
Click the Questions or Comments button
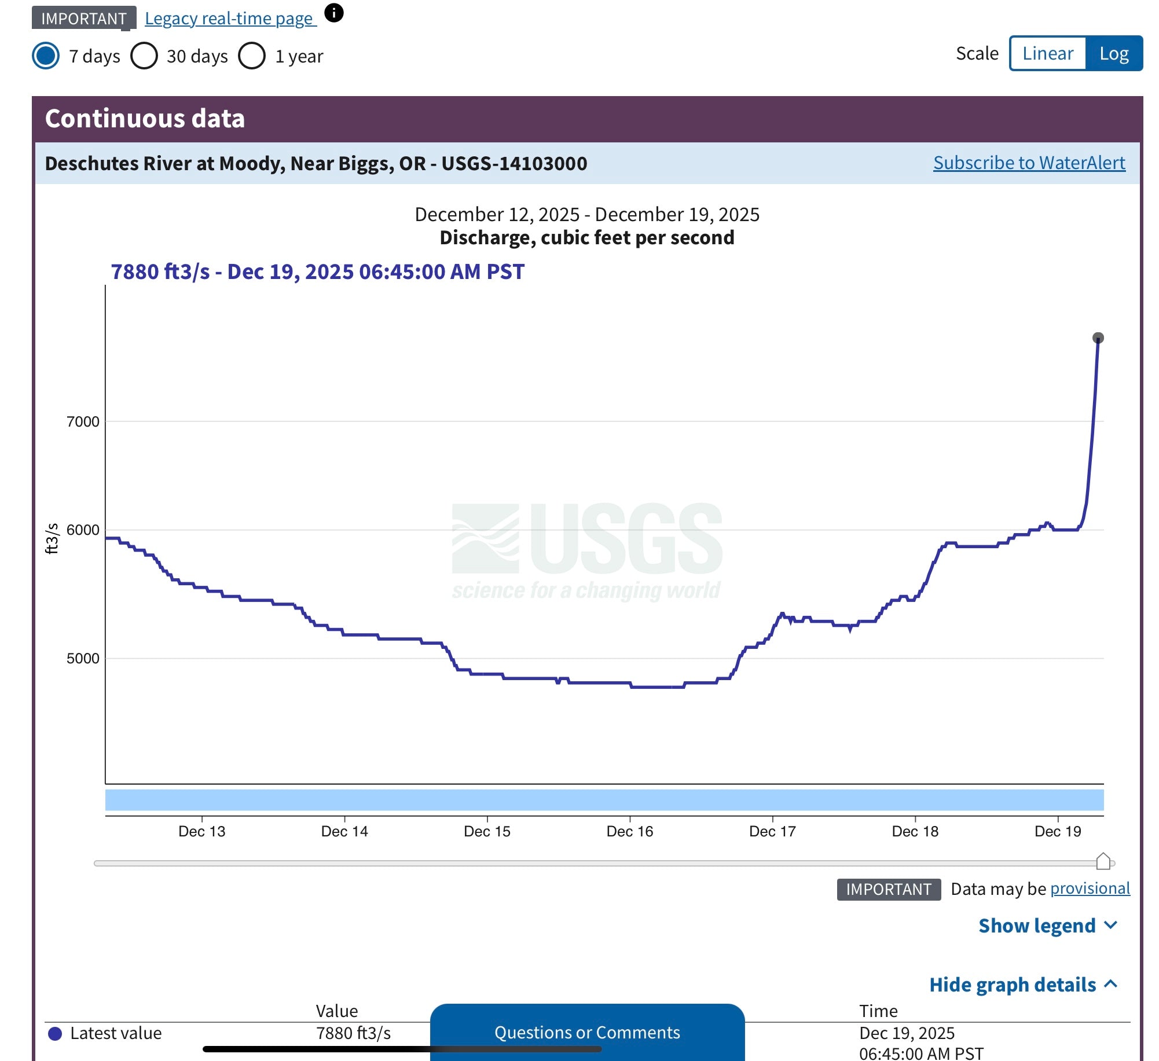[586, 1032]
